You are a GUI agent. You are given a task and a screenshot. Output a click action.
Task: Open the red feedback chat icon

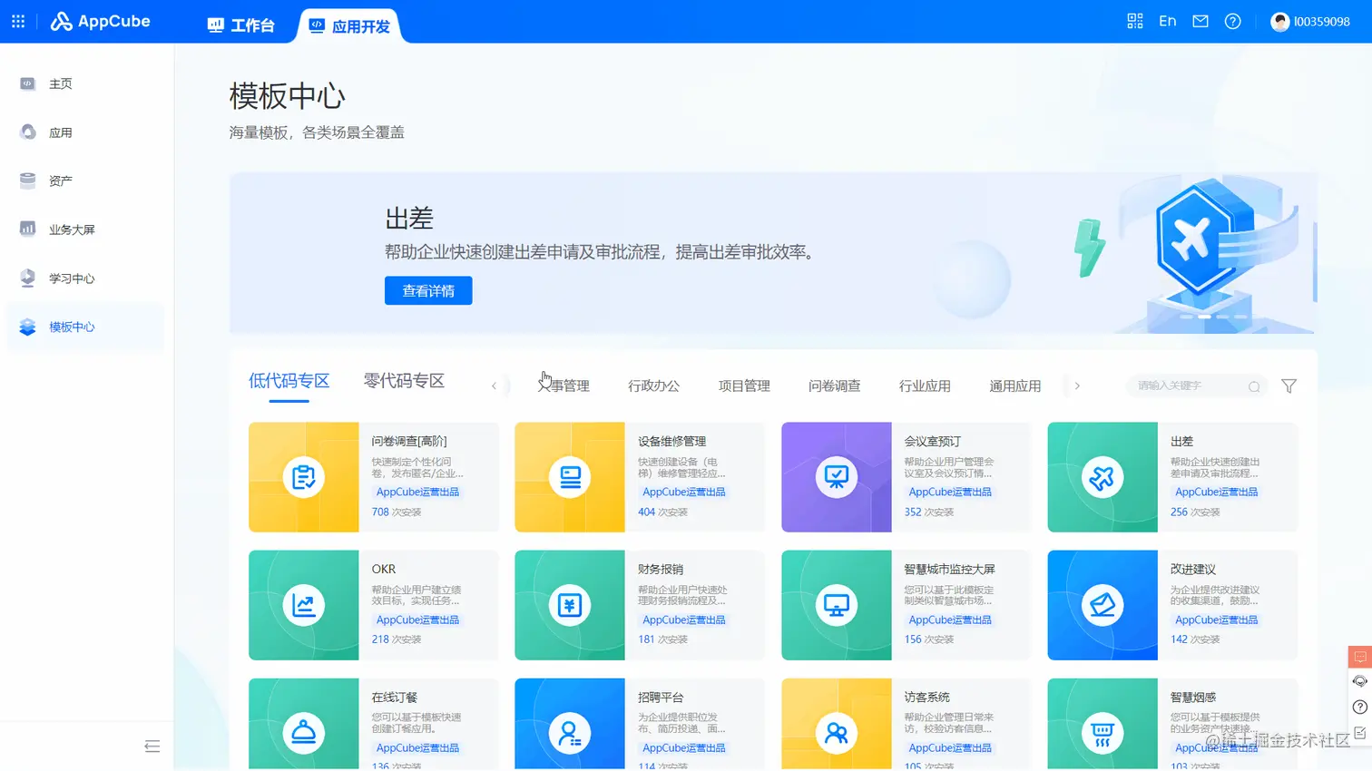(x=1359, y=657)
